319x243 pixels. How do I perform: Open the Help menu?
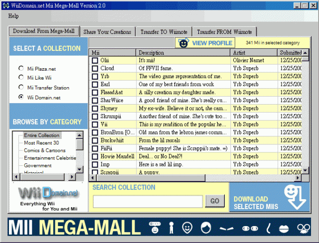(13, 16)
